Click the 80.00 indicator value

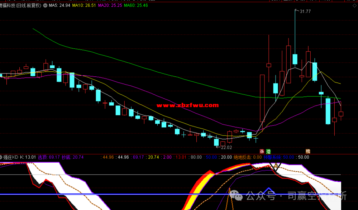[196, 157]
